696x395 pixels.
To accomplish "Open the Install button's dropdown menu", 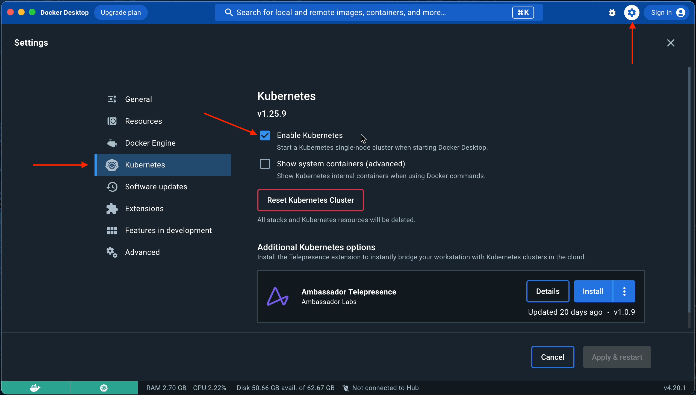I will coord(625,291).
